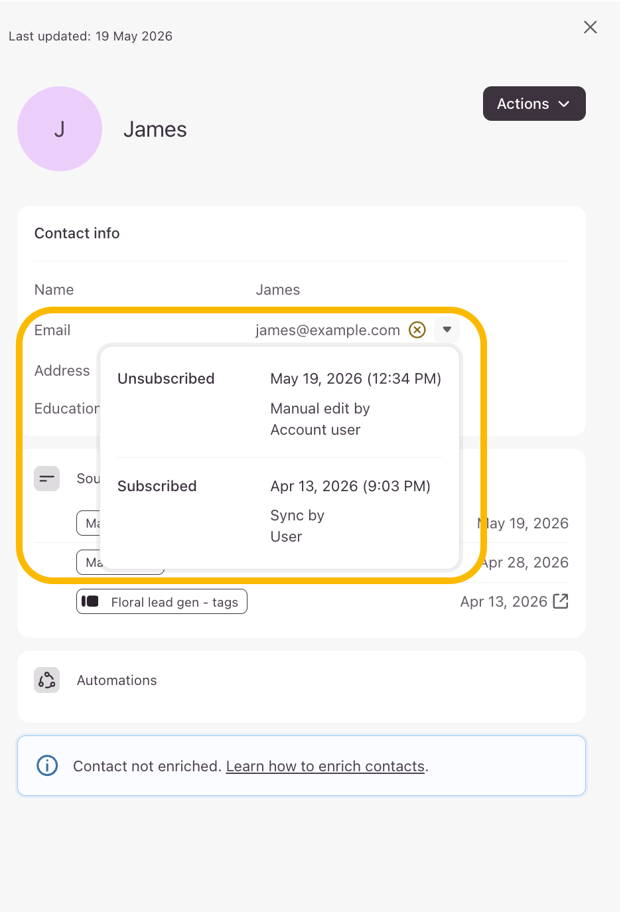Click the Subscribed status label

point(157,486)
